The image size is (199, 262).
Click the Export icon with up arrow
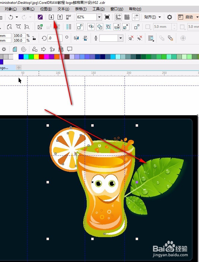pyautogui.click(x=60, y=17)
